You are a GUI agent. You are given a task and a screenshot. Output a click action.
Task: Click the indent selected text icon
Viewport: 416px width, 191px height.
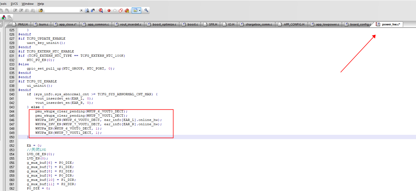coord(15,10)
